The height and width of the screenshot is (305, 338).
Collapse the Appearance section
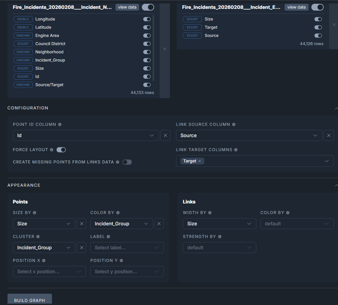pos(336,185)
